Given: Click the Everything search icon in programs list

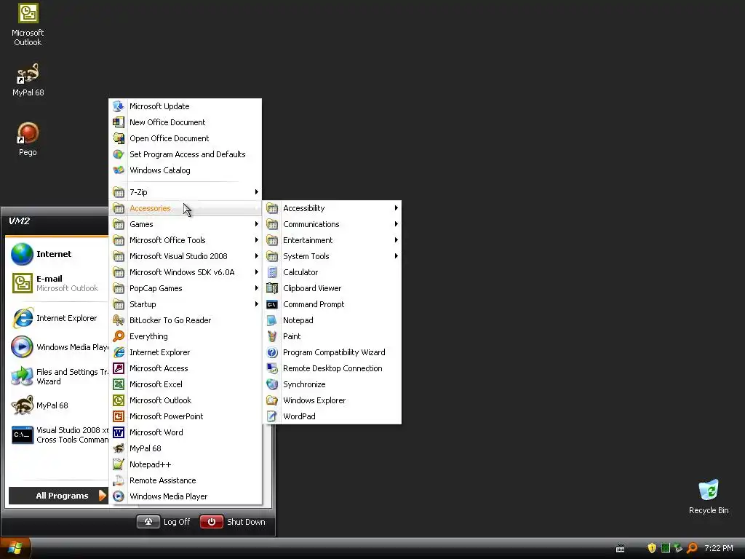Looking at the screenshot, I should pyautogui.click(x=119, y=336).
